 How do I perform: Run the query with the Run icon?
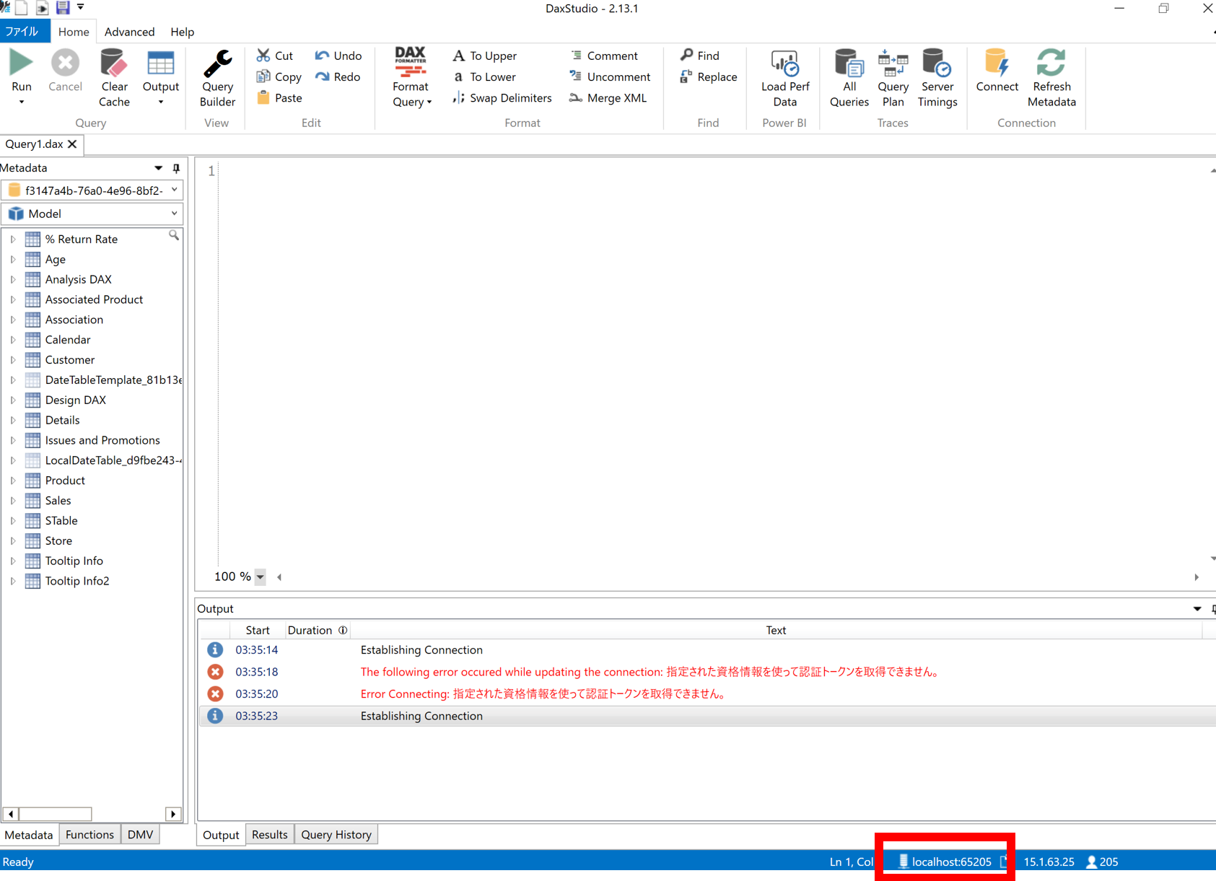tap(21, 63)
